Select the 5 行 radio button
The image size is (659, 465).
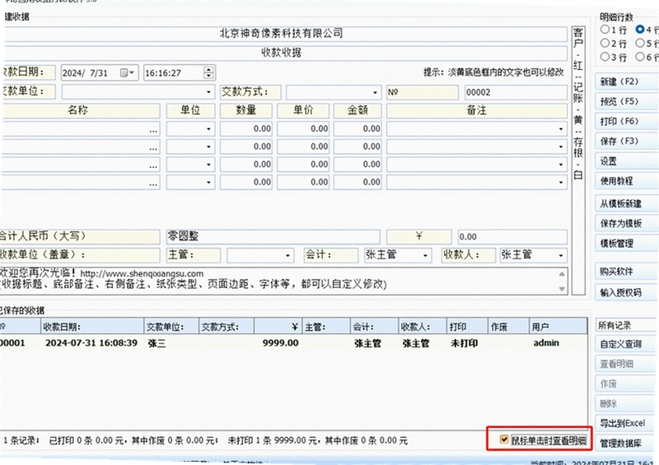pyautogui.click(x=640, y=43)
